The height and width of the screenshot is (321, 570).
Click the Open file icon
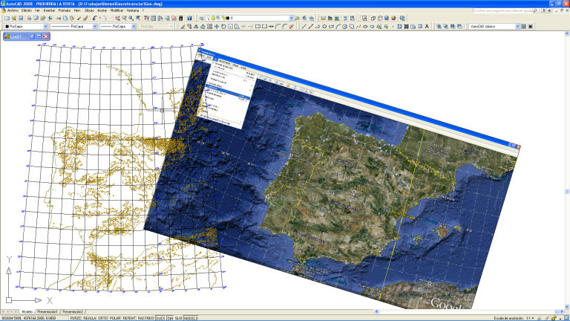pyautogui.click(x=14, y=18)
